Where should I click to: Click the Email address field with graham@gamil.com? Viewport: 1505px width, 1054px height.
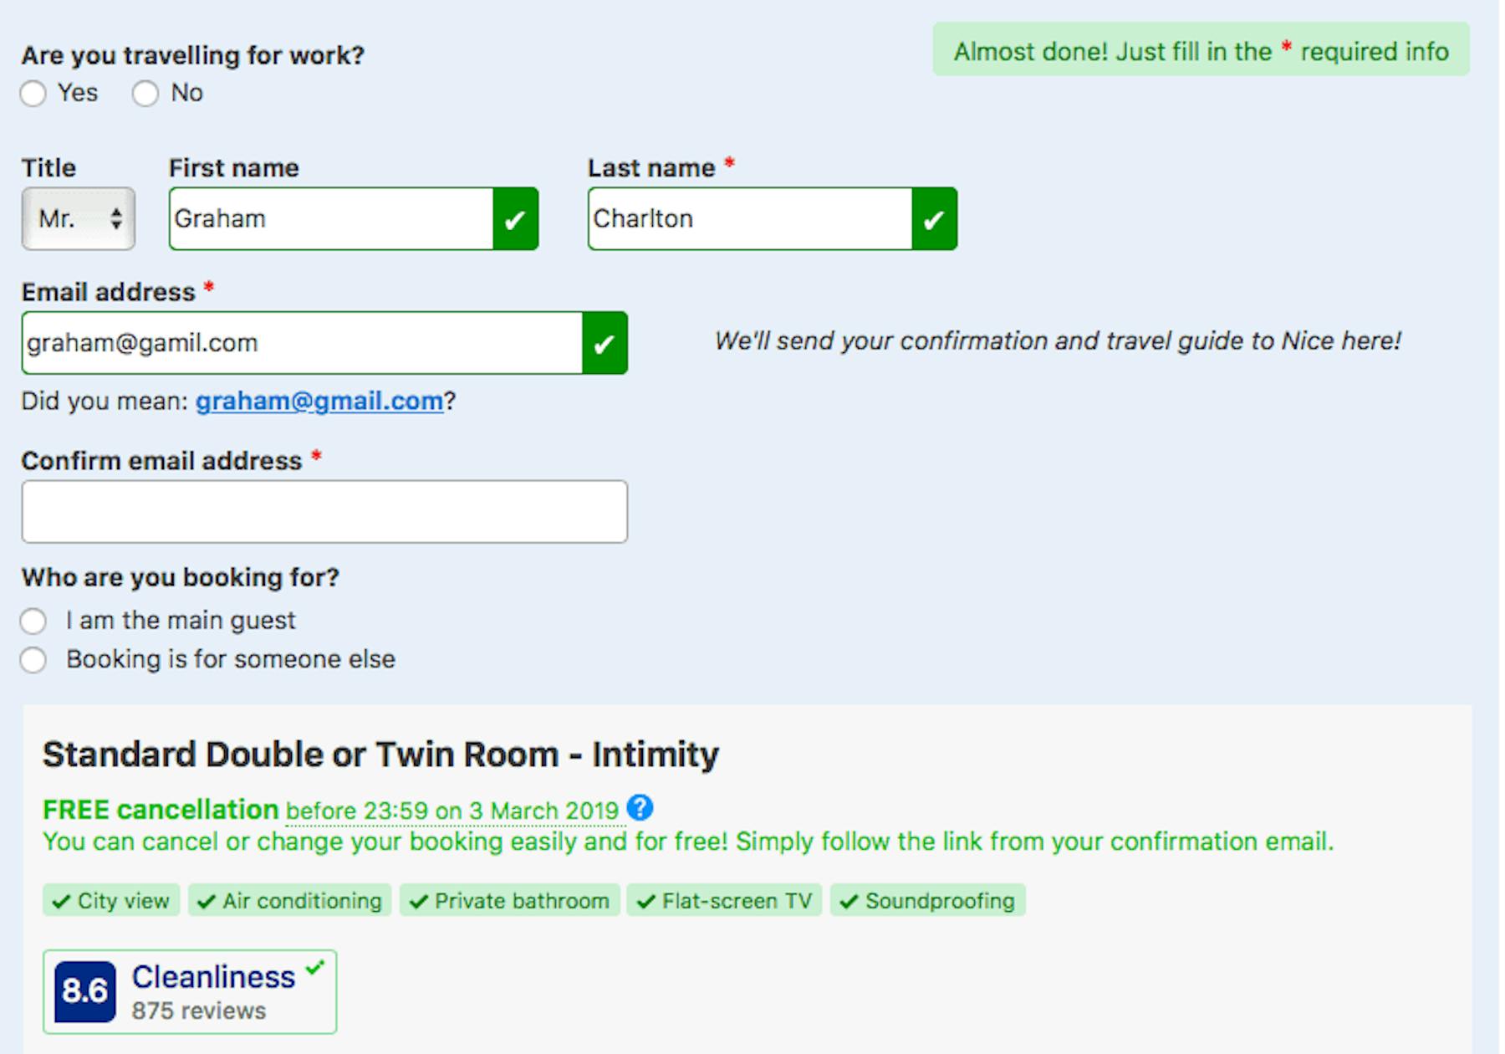303,343
